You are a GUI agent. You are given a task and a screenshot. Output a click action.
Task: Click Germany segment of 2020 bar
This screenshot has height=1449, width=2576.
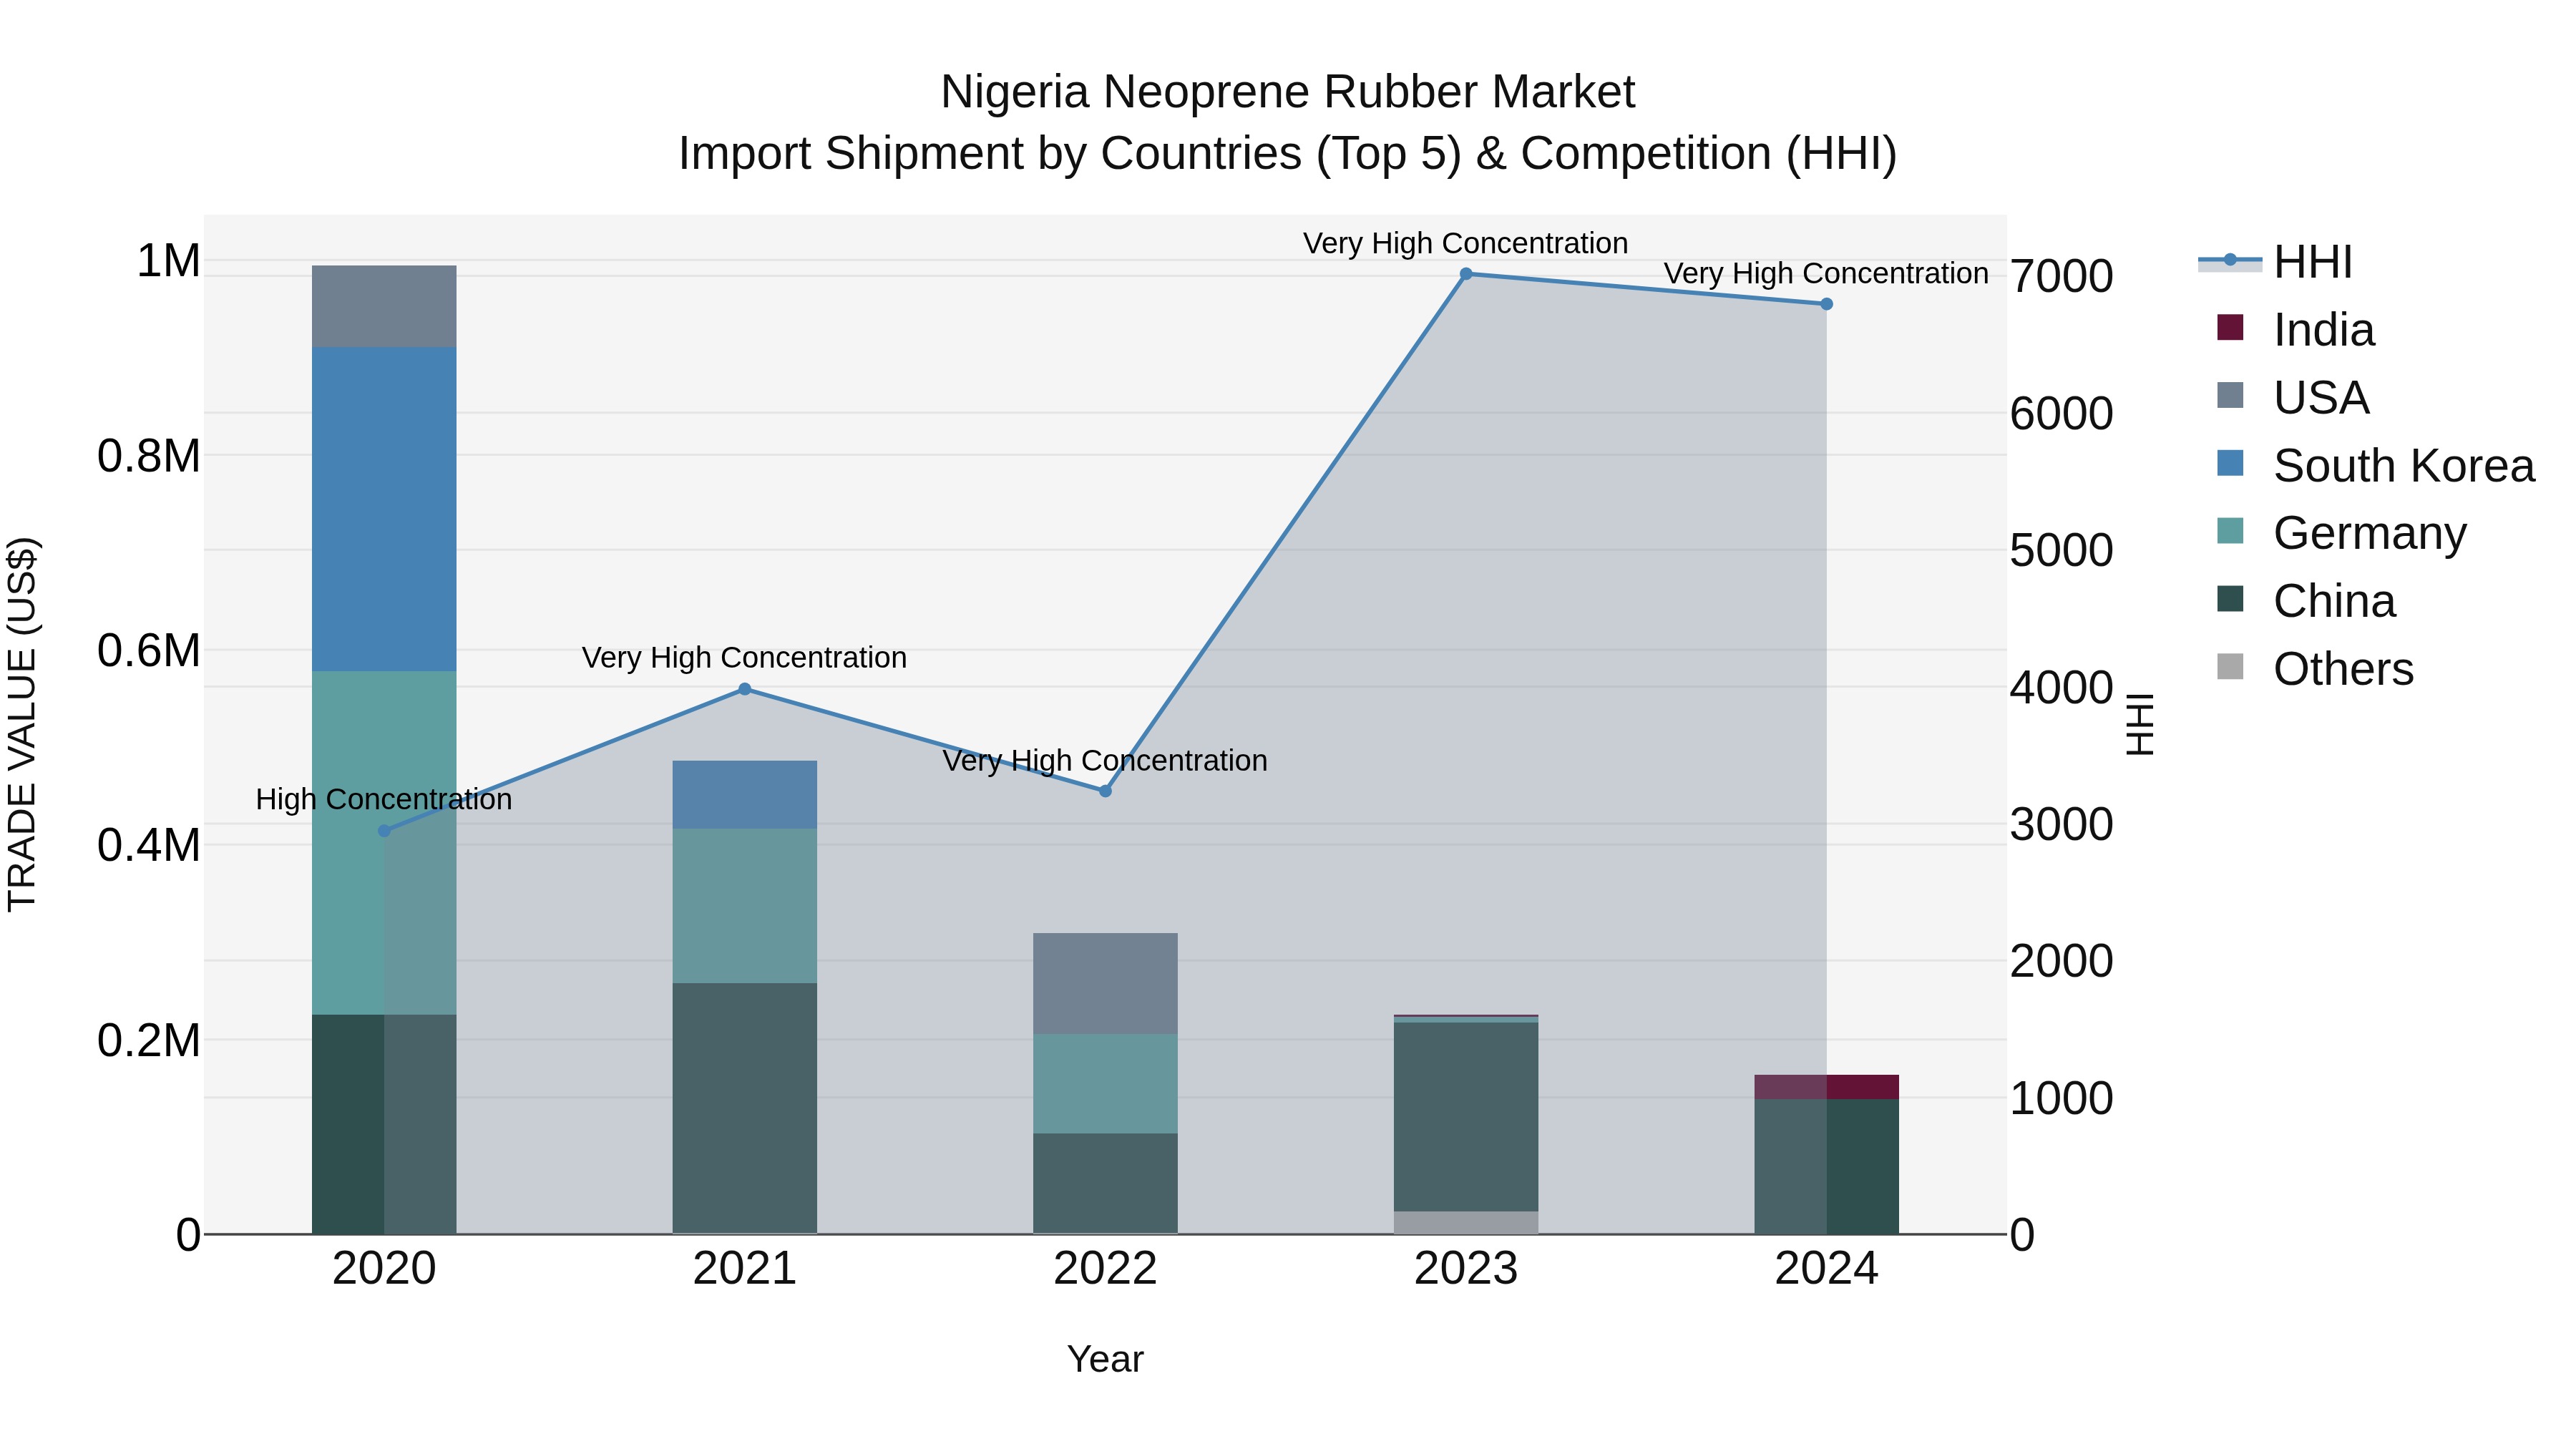coord(384,843)
